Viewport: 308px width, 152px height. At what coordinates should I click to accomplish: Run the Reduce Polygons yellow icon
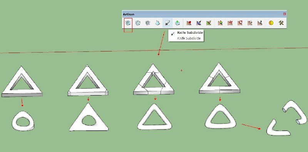(271, 23)
